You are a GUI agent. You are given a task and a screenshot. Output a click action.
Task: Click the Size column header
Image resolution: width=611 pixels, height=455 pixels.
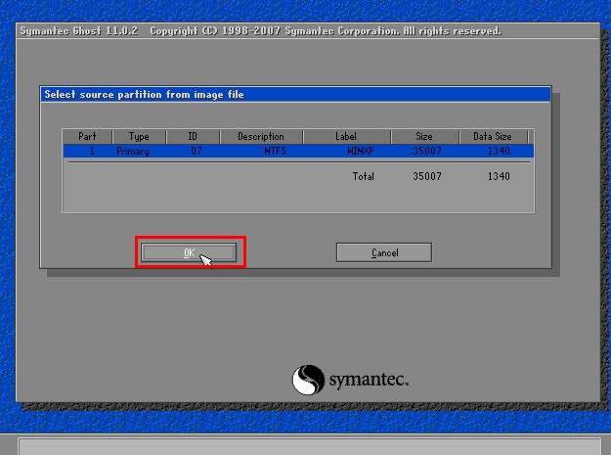click(423, 137)
